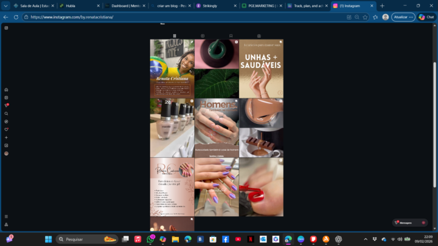This screenshot has height=246, width=438.
Task: Open direct messages icon with red badge
Action: 7,105
